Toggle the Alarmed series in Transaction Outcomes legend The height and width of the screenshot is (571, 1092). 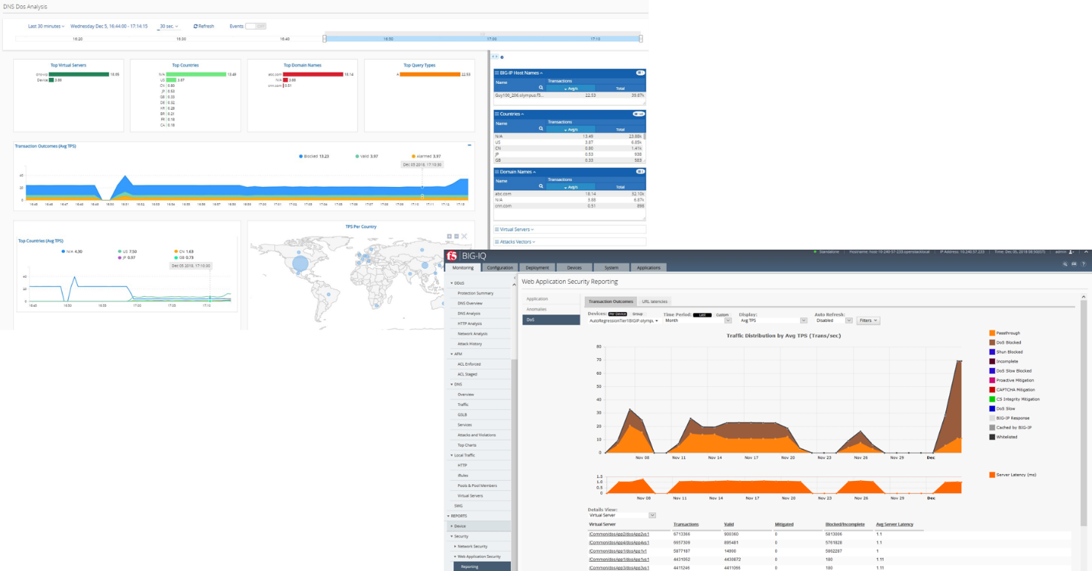click(426, 156)
